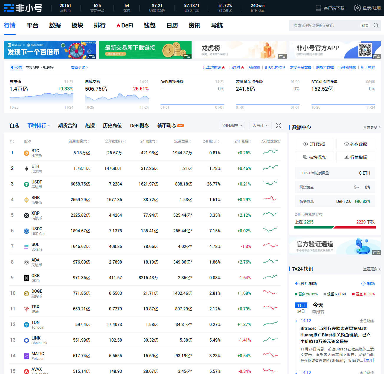Open the 官方验证通道 banner

pos(335,246)
